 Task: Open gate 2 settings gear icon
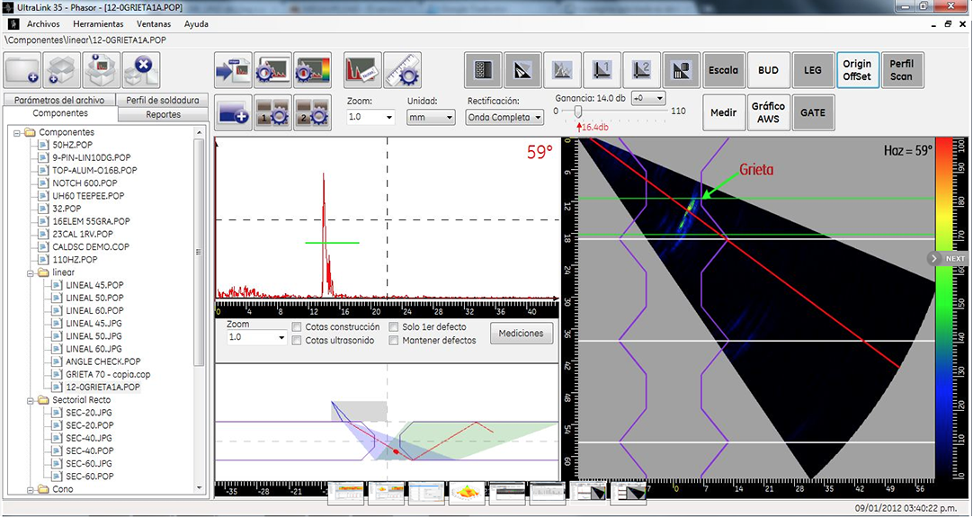click(x=313, y=112)
